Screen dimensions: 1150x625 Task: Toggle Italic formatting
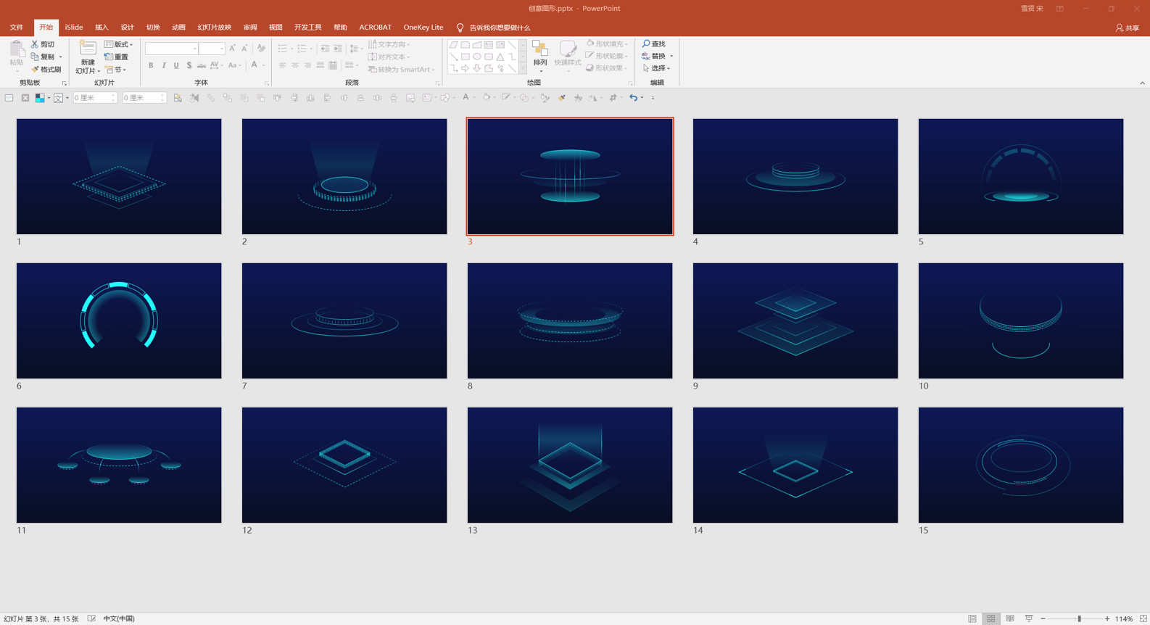[x=164, y=65]
